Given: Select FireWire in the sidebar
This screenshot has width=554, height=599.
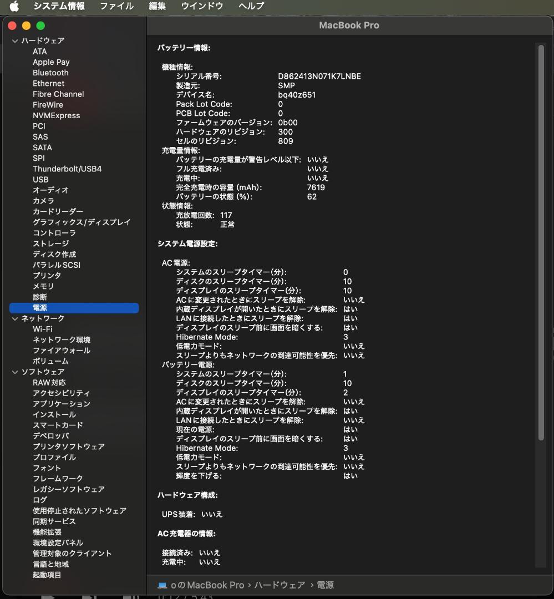Looking at the screenshot, I should (x=48, y=105).
